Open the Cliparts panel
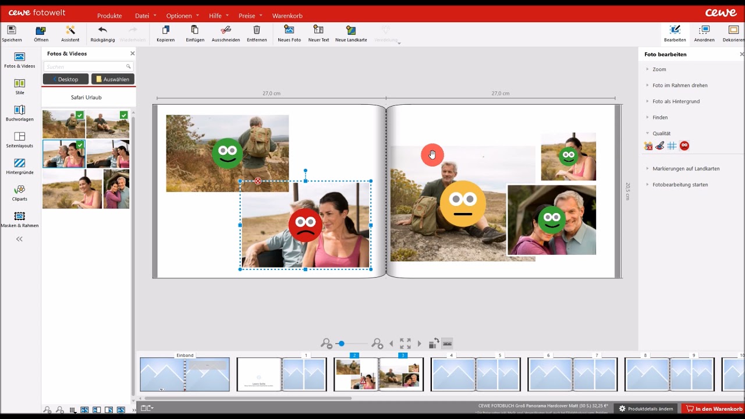Viewport: 745px width, 419px height. pos(20,193)
